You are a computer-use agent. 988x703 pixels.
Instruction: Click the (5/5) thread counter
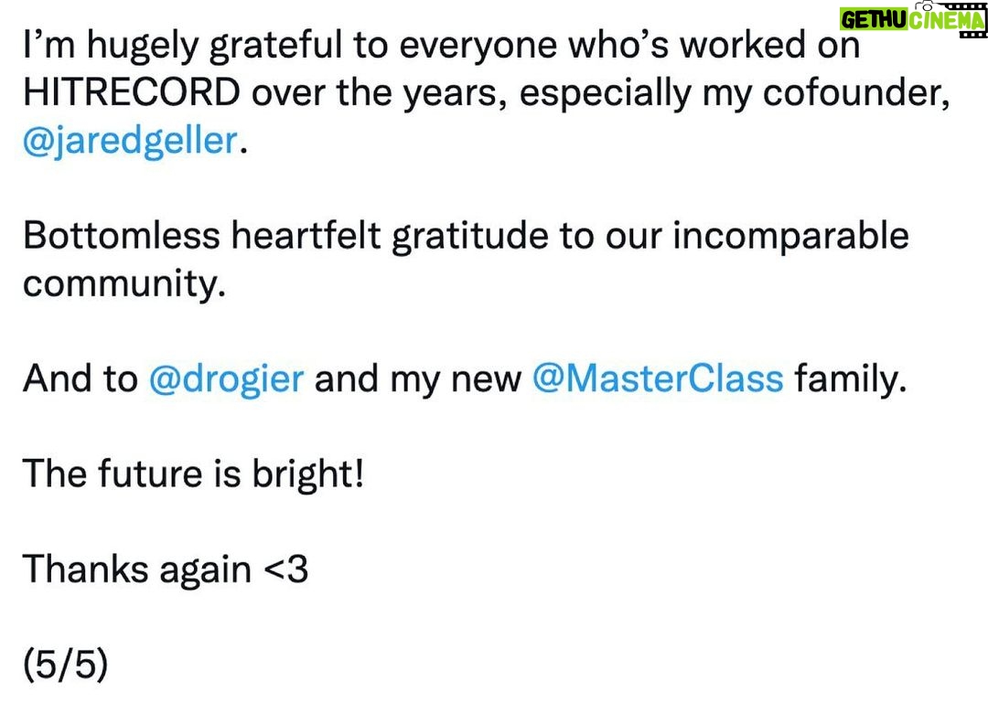[66, 665]
